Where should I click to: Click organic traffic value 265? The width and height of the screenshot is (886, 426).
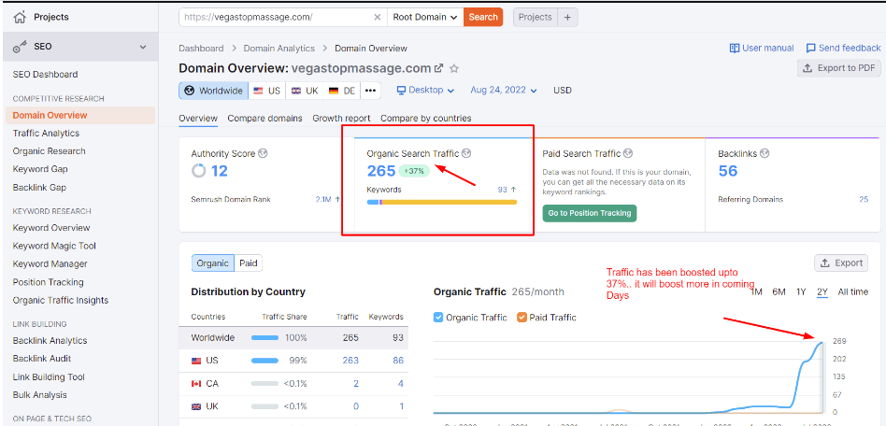tap(380, 171)
